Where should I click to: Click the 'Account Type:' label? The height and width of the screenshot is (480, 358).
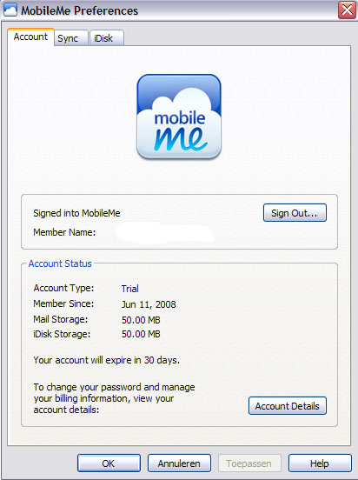pyautogui.click(x=63, y=288)
